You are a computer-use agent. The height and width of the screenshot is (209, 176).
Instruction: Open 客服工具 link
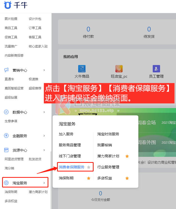point(35,37)
